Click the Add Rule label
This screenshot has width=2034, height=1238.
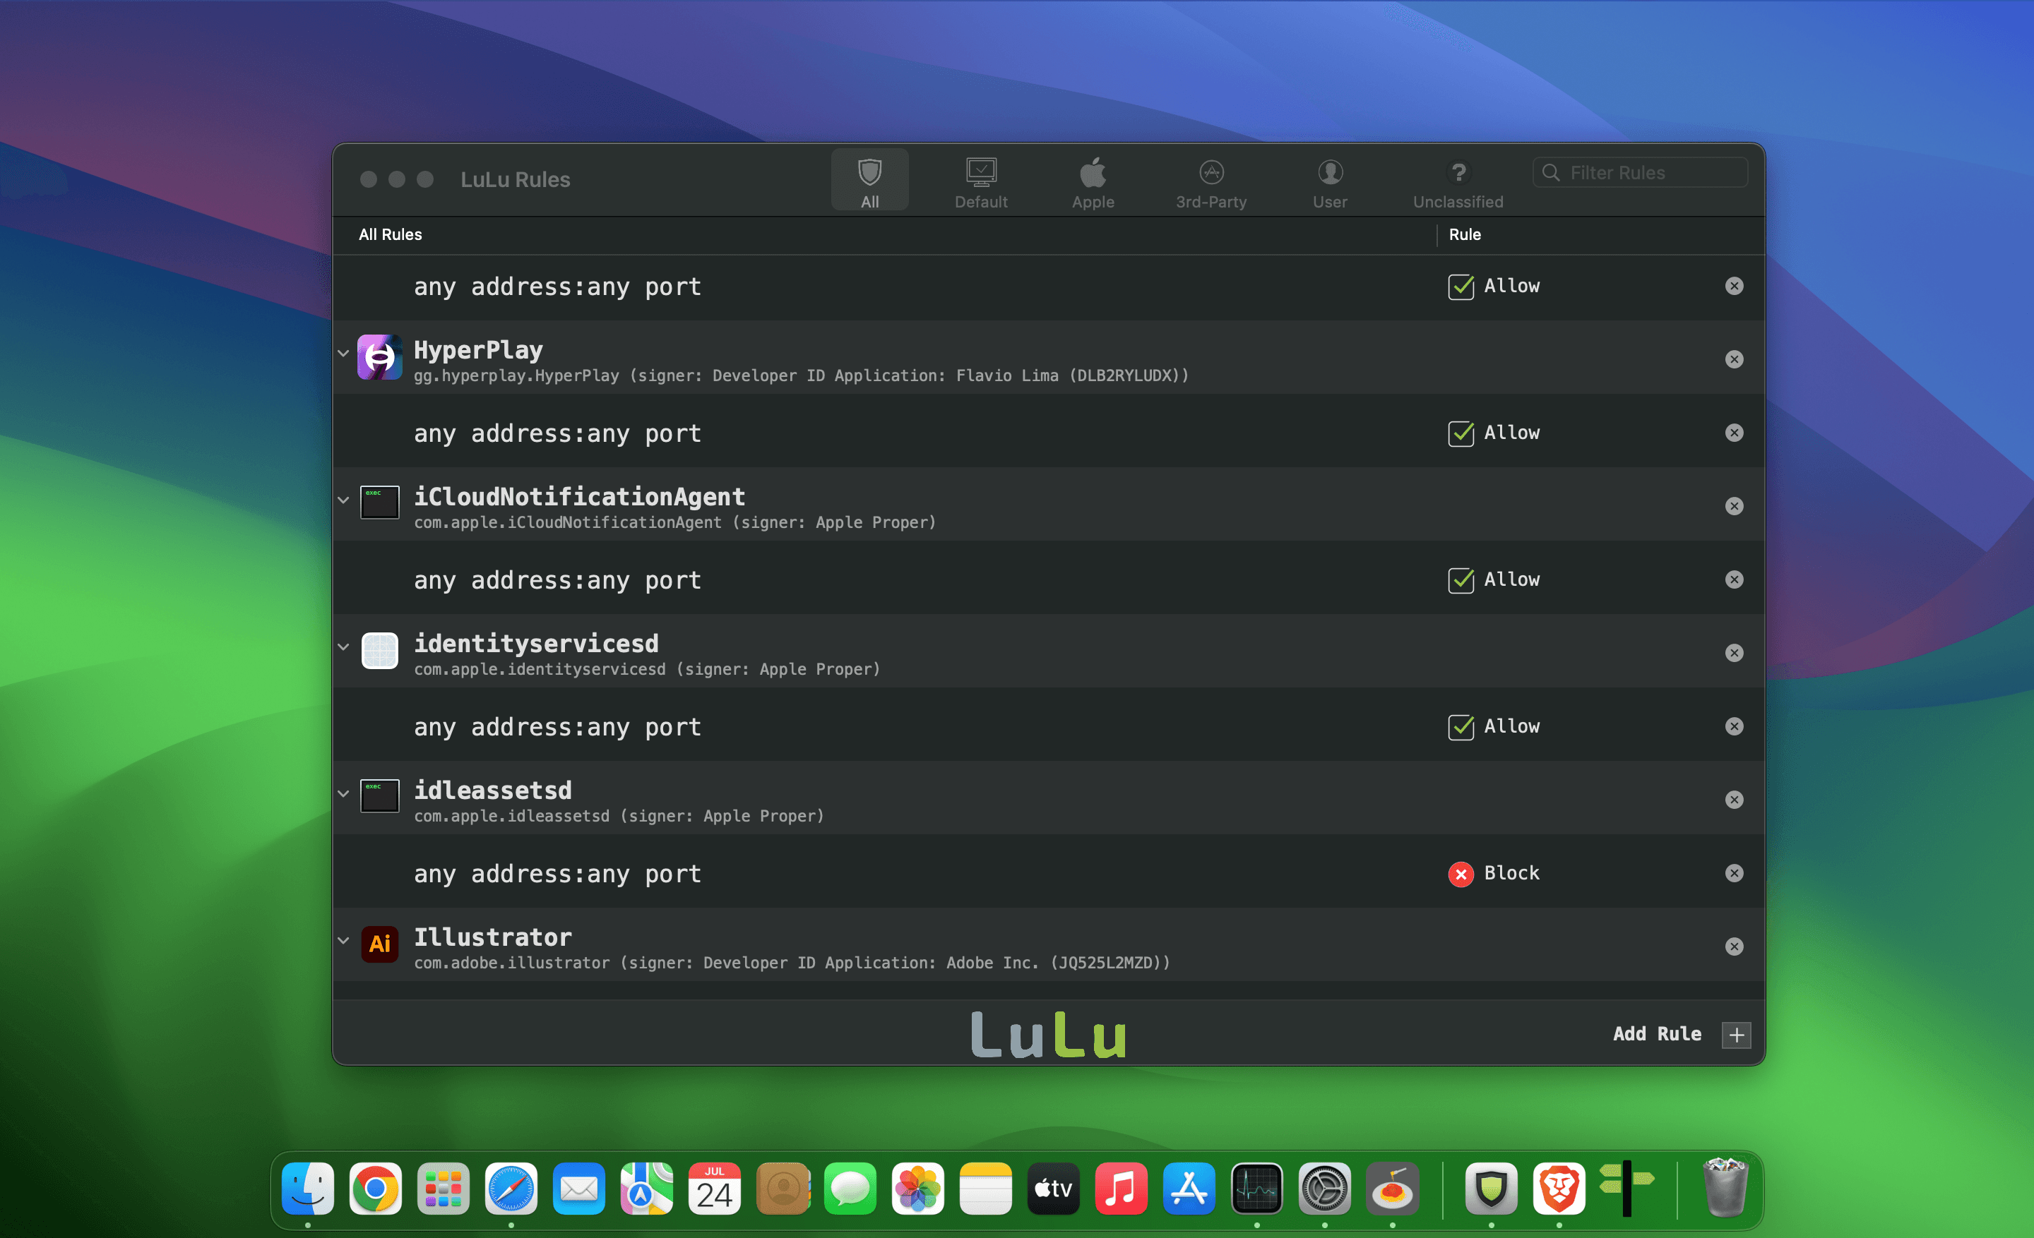(1657, 1033)
